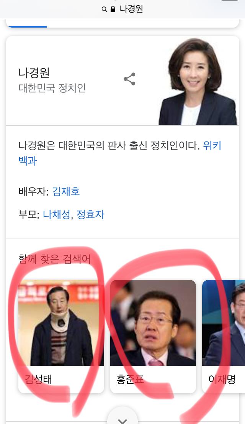245x424 pixels.
Task: Open parent link 나채성
Action: point(56,215)
